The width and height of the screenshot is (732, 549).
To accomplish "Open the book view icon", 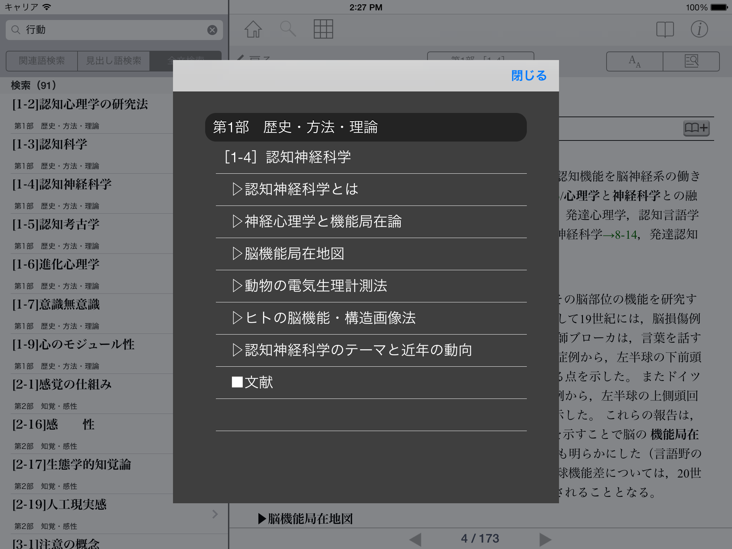I will point(665,29).
